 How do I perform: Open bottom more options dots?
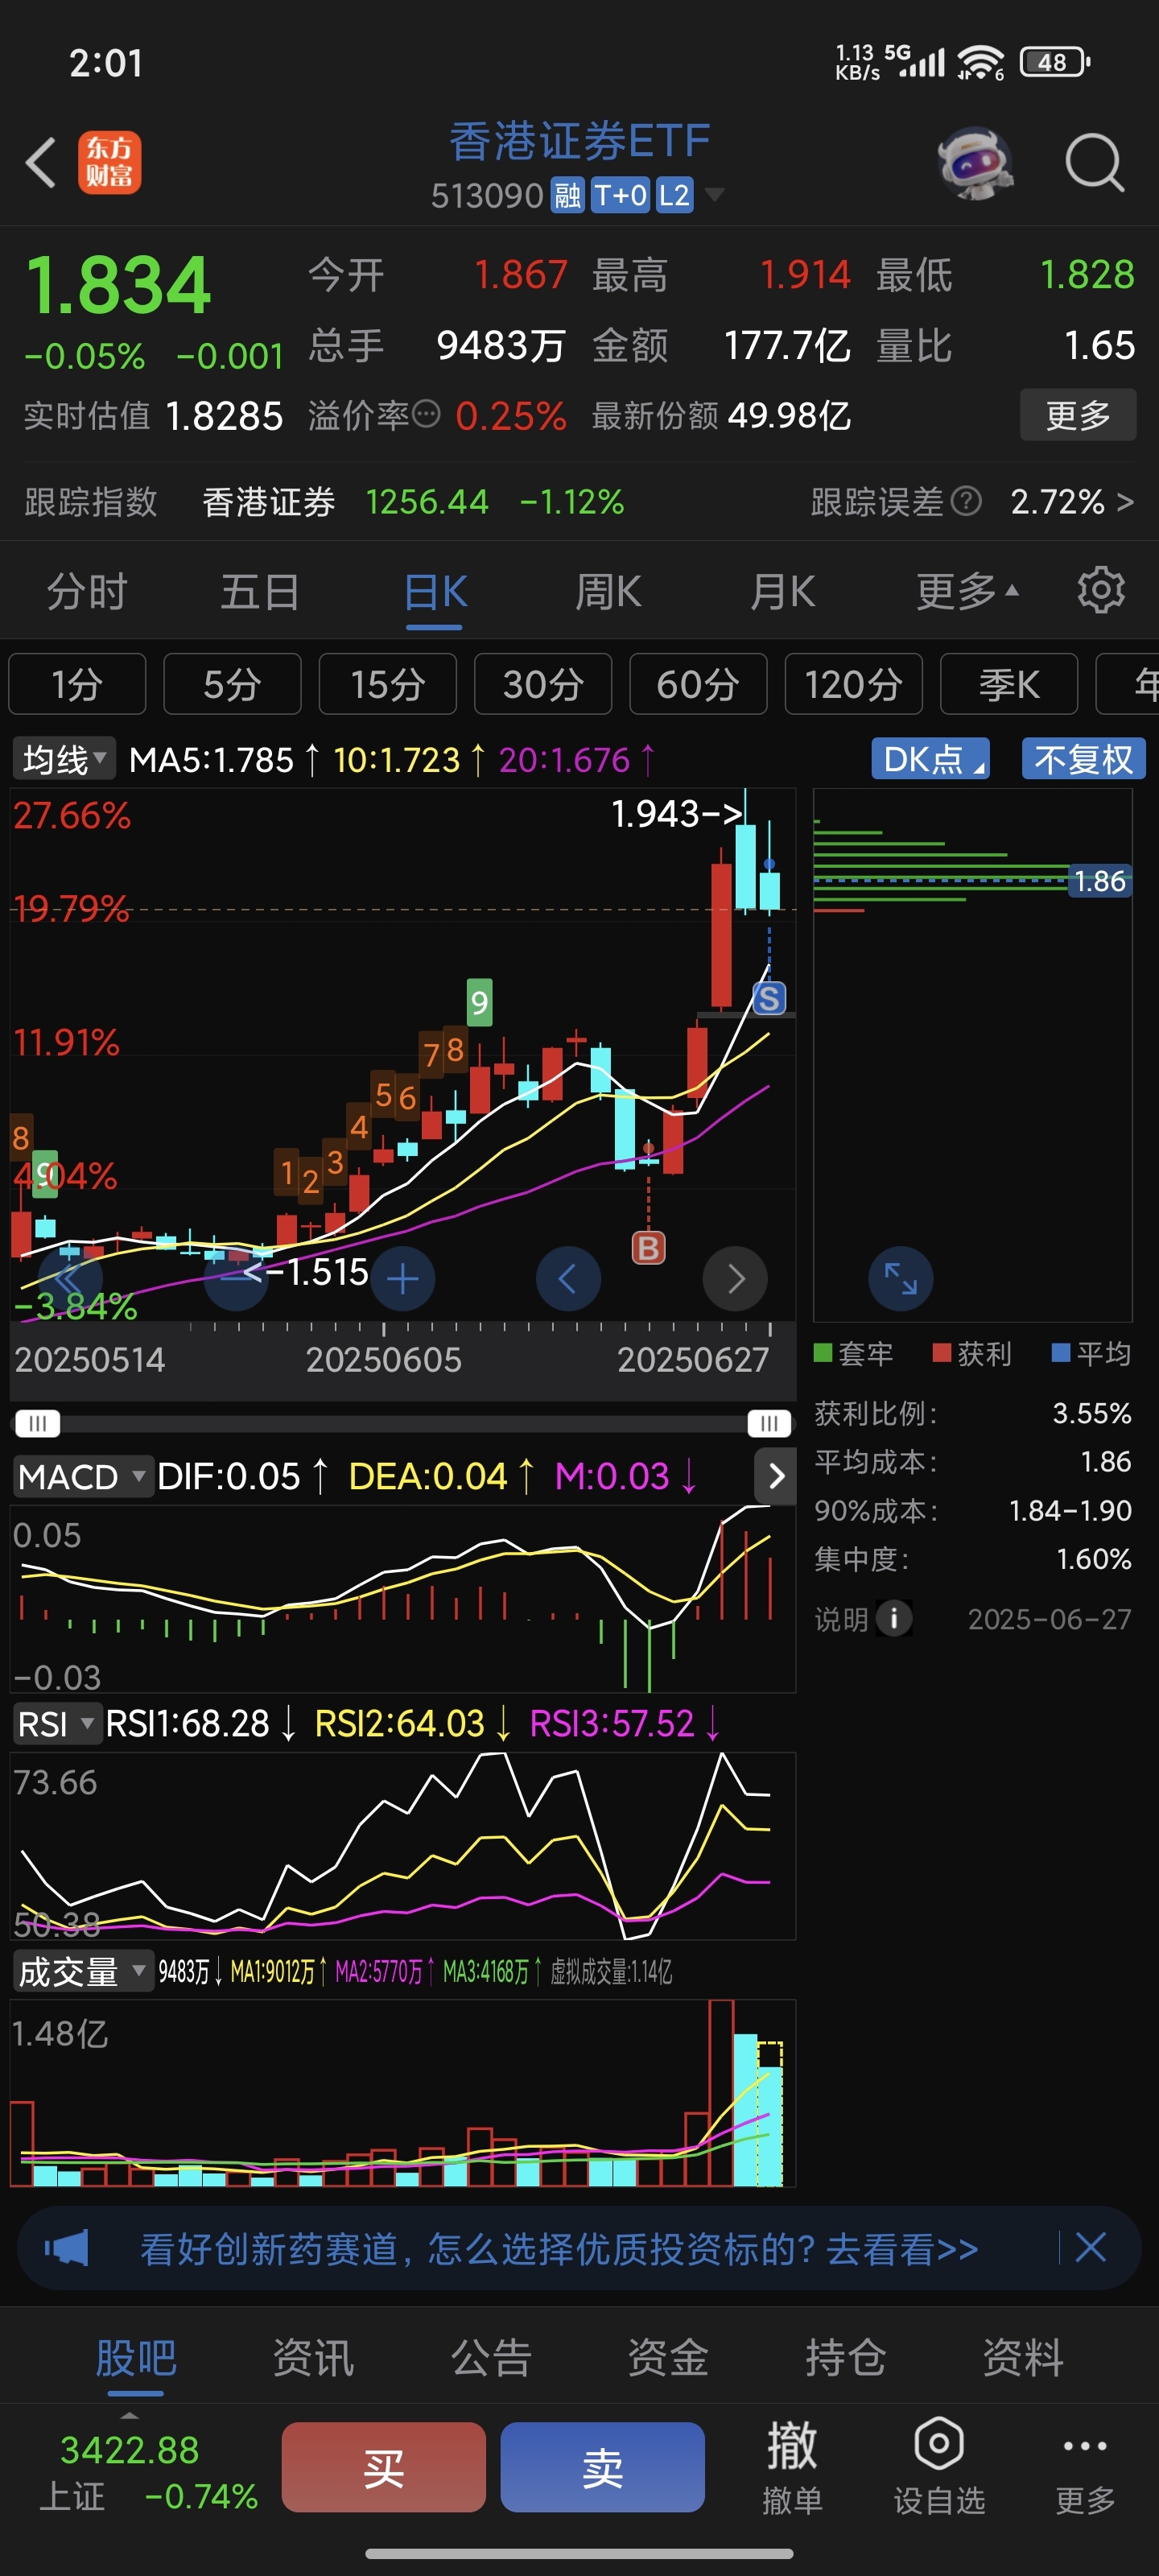pyautogui.click(x=1085, y=2467)
